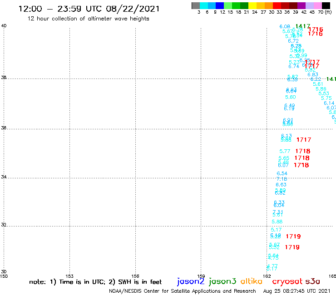Click the wave height value '6.08'

coord(285,26)
